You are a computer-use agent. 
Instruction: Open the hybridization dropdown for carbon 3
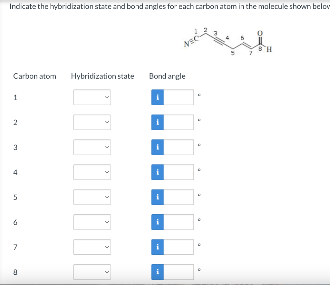(x=92, y=147)
